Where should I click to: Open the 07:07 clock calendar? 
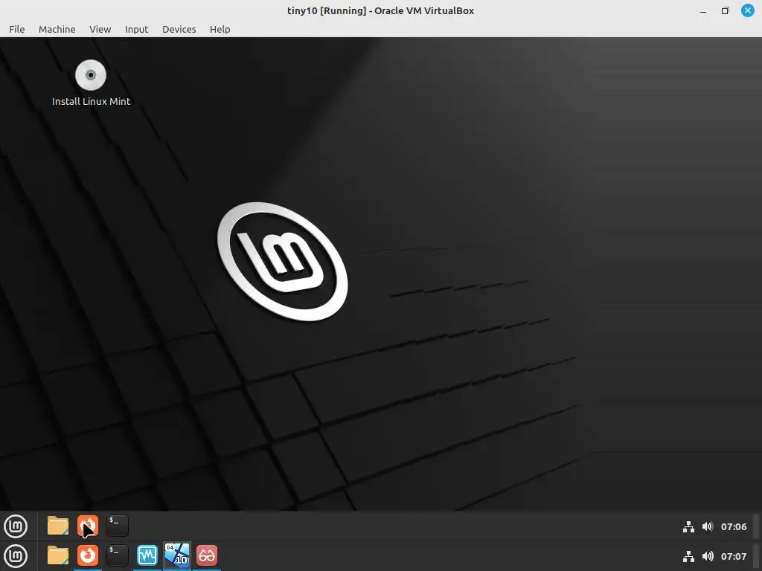click(734, 556)
